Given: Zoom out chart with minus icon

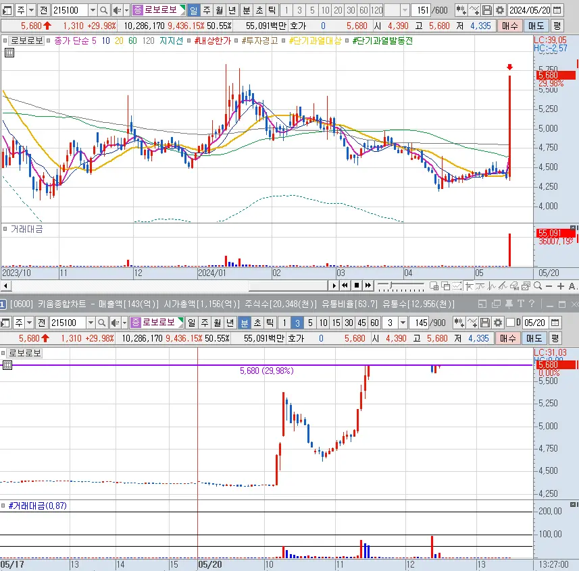Looking at the screenshot, I should point(549,286).
